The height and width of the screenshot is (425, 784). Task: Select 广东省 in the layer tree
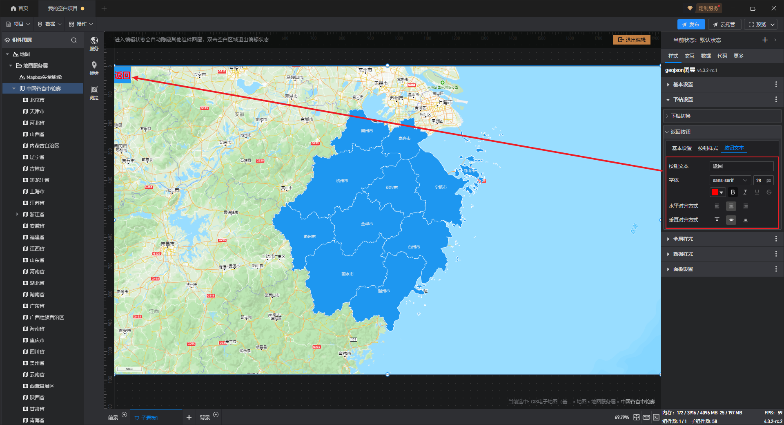pyautogui.click(x=37, y=306)
